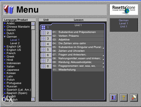Expand English UK disclosure triangle
Viewport: 141px width, 107px height.
pos(5,46)
